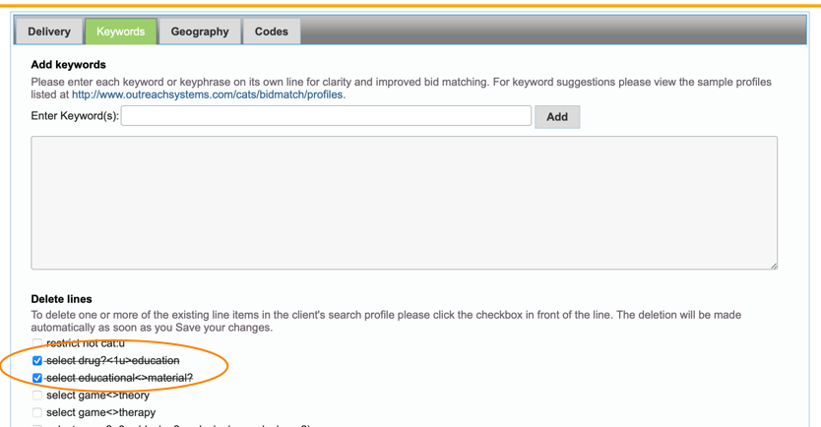Open the outreachsystems bidmatch profiles link

pyautogui.click(x=208, y=95)
